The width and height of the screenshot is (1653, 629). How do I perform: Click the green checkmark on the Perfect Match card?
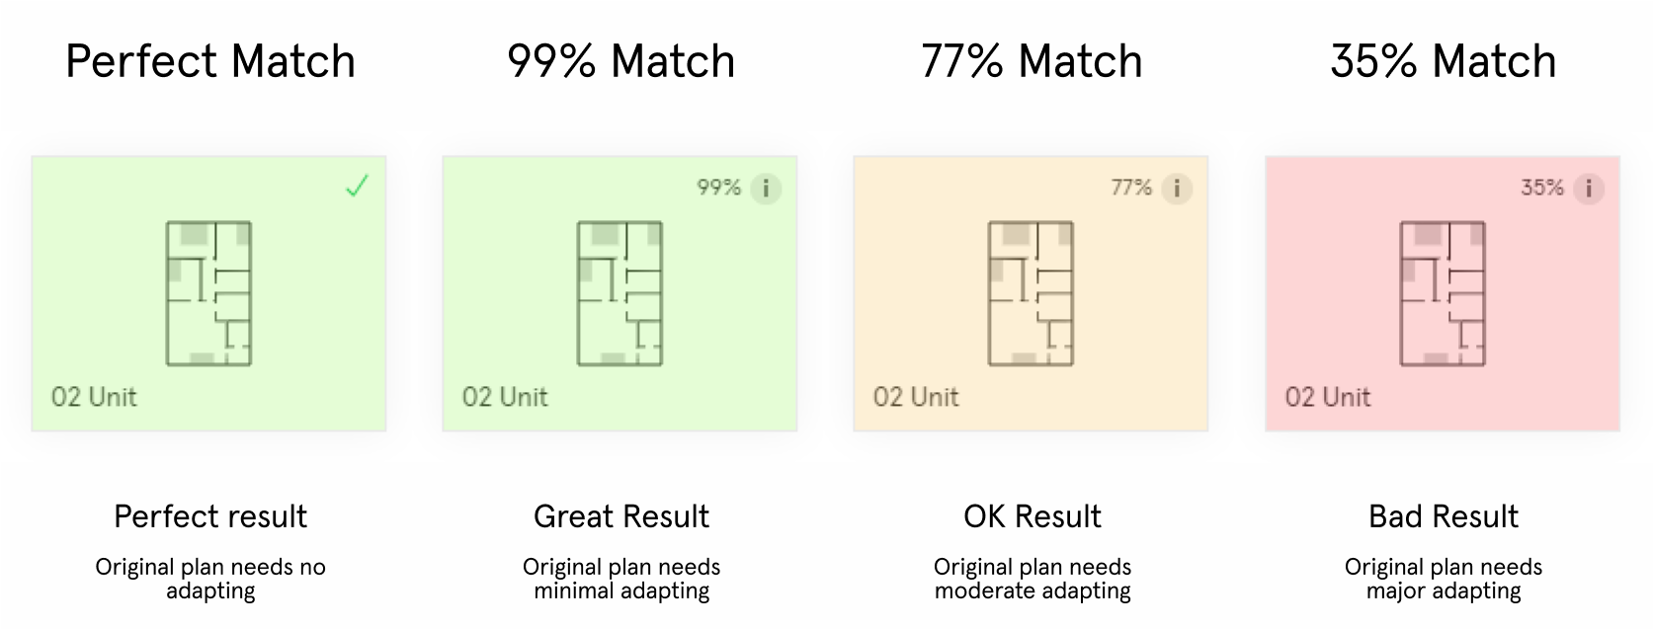click(x=357, y=186)
